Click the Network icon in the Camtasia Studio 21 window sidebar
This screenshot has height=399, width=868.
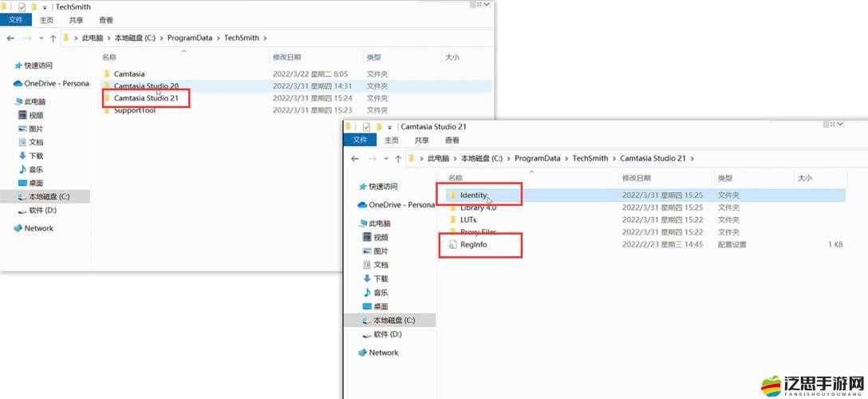pyautogui.click(x=363, y=353)
